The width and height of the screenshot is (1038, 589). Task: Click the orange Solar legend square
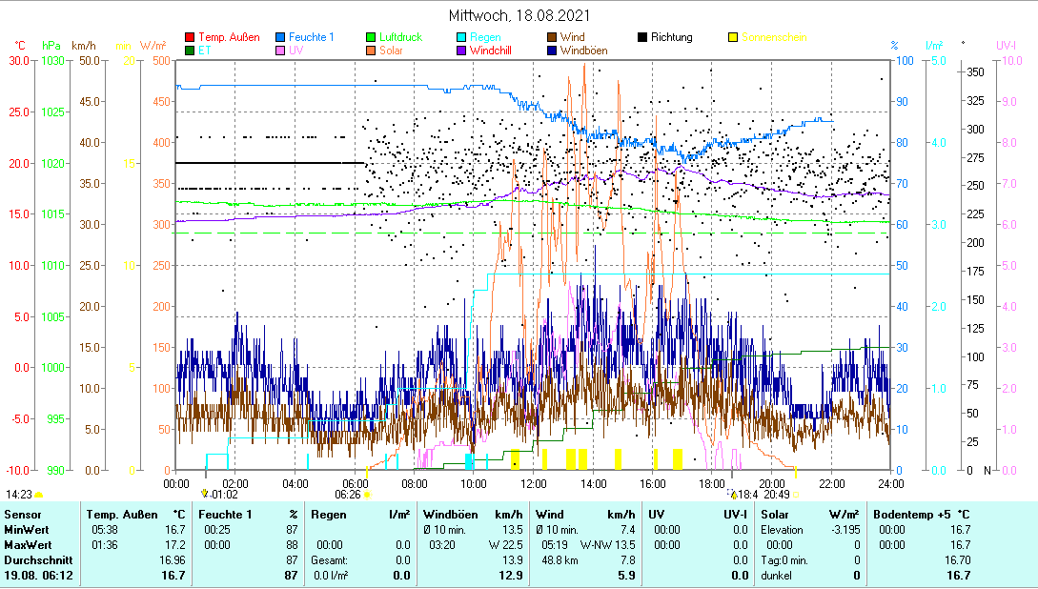click(373, 51)
